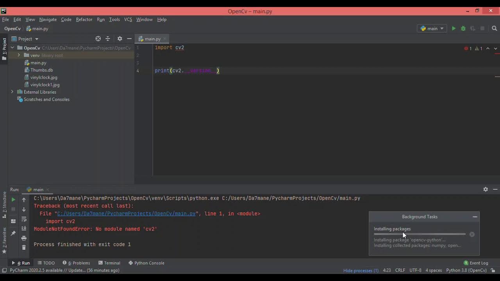Open the Terminal tool window
The height and width of the screenshot is (281, 500).
tap(109, 263)
